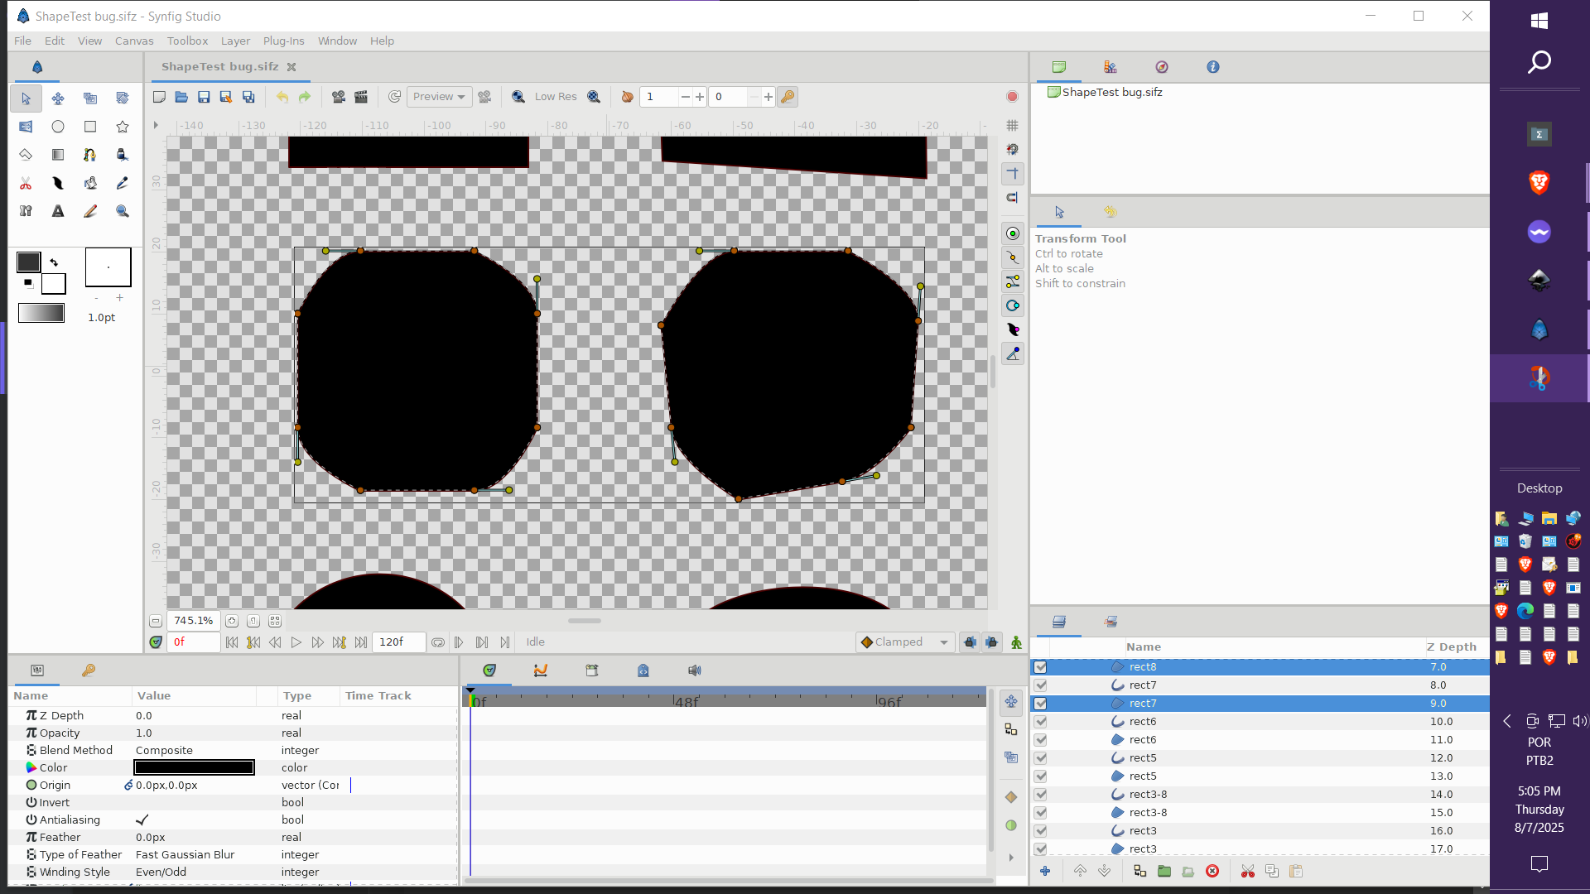1590x894 pixels.
Task: Open the Preview dropdown
Action: [440, 97]
